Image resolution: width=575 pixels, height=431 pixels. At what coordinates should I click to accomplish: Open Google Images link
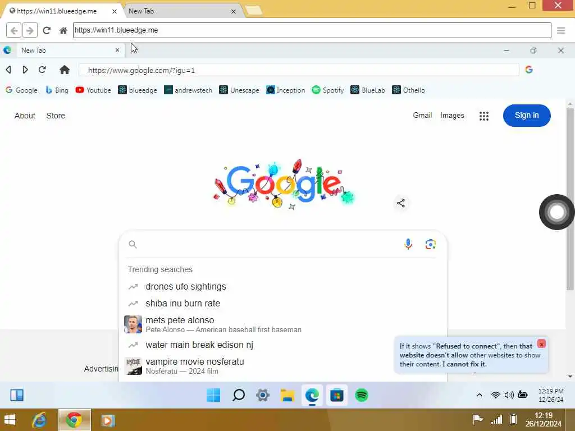click(452, 116)
